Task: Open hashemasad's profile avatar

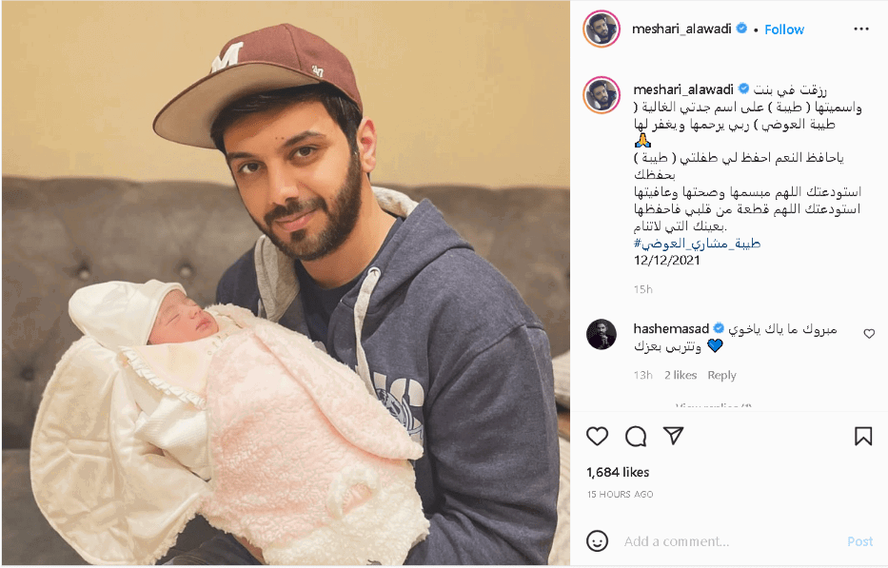Action: coord(602,334)
